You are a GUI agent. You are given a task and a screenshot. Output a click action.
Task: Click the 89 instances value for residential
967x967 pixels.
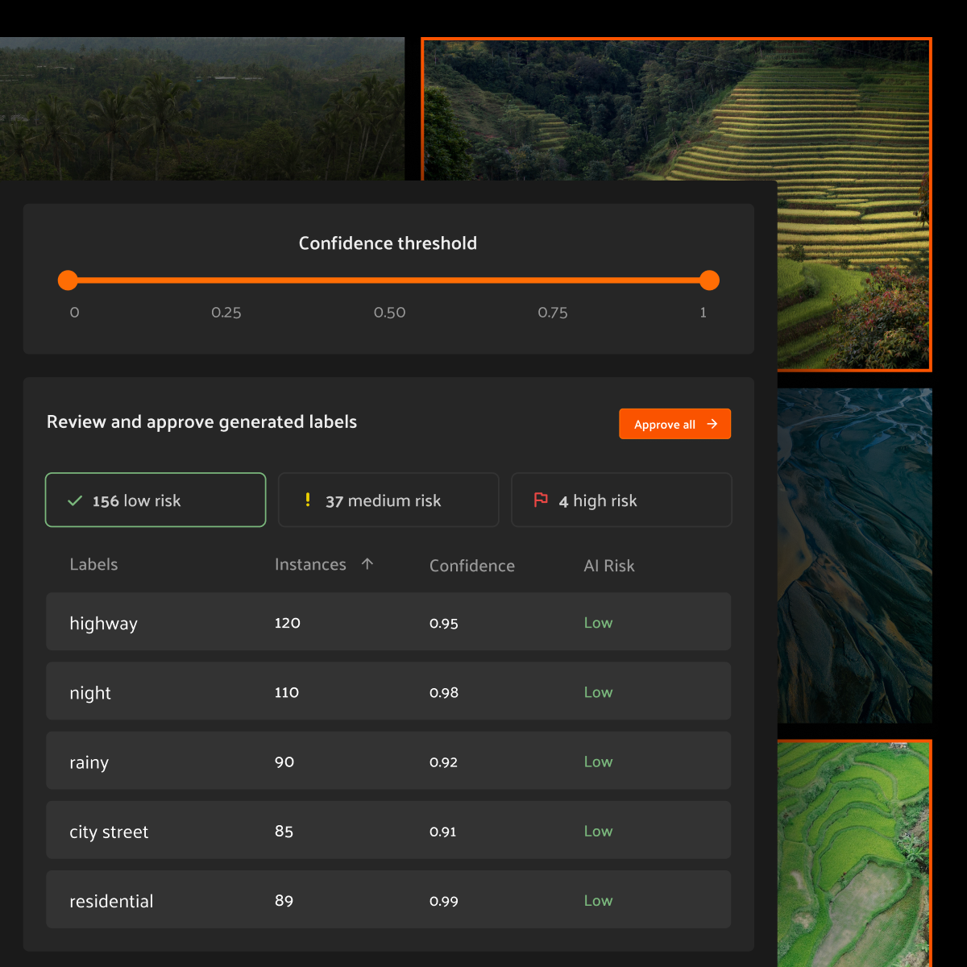[284, 900]
